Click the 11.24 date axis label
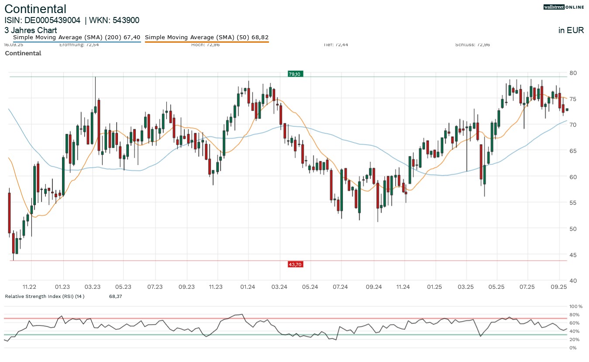589x362 pixels. (x=403, y=287)
